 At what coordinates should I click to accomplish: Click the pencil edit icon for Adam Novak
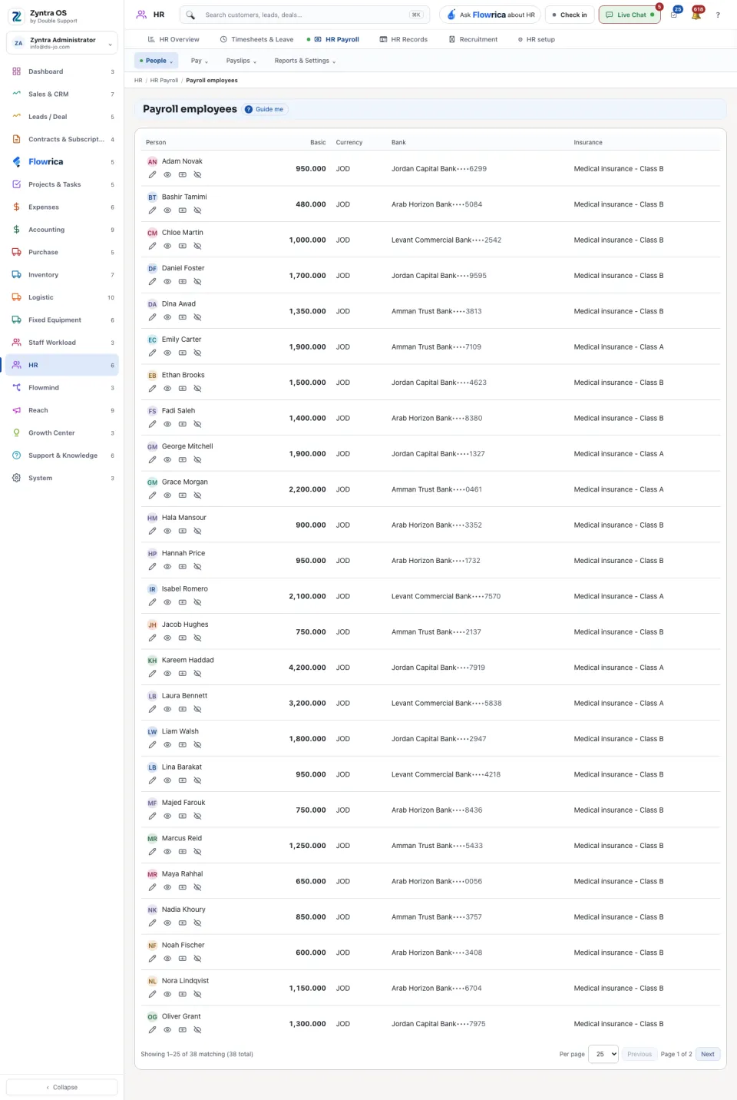[152, 175]
